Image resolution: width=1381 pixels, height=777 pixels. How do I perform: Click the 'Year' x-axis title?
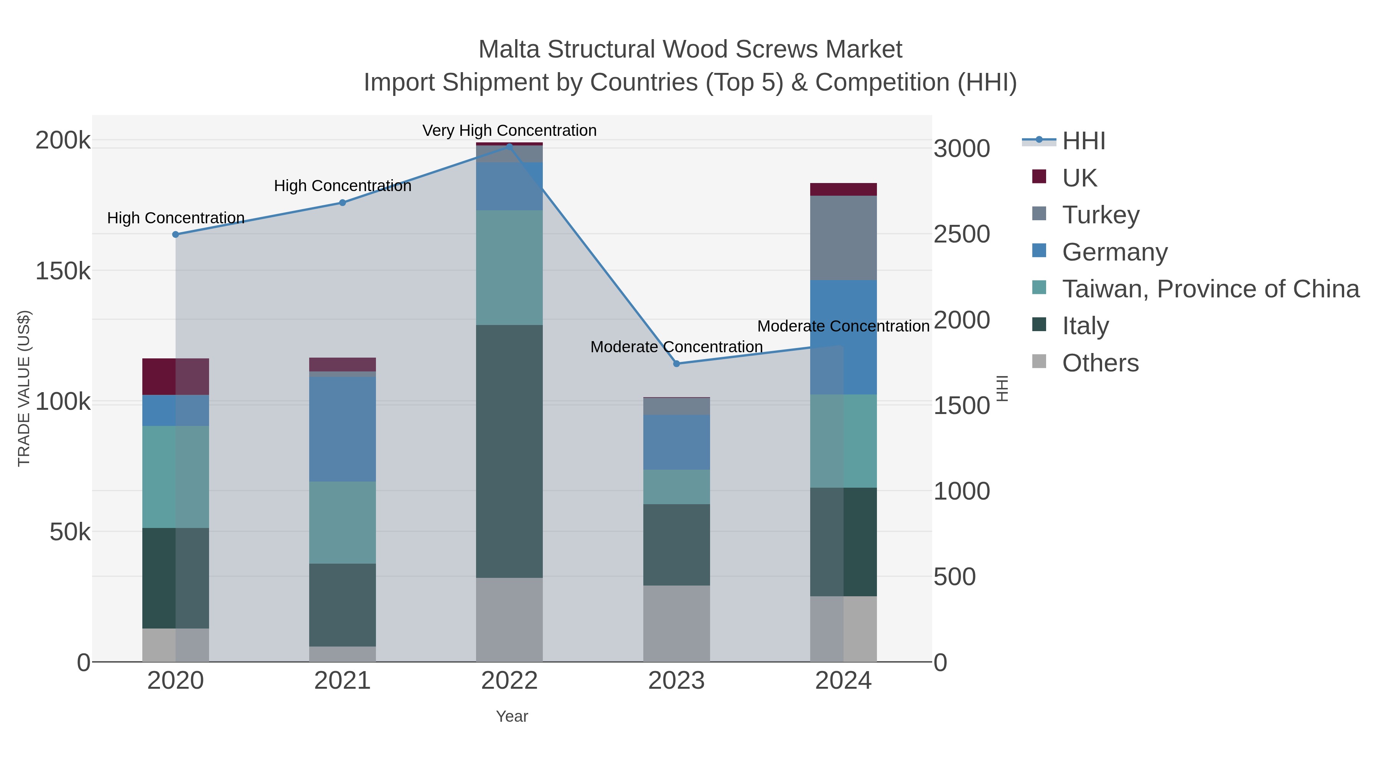[x=512, y=716]
